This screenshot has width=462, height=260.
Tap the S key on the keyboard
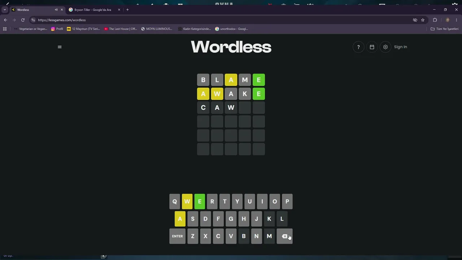pos(193,219)
